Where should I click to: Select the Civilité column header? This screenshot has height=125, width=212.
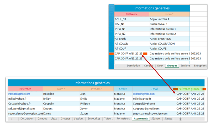click(123, 89)
